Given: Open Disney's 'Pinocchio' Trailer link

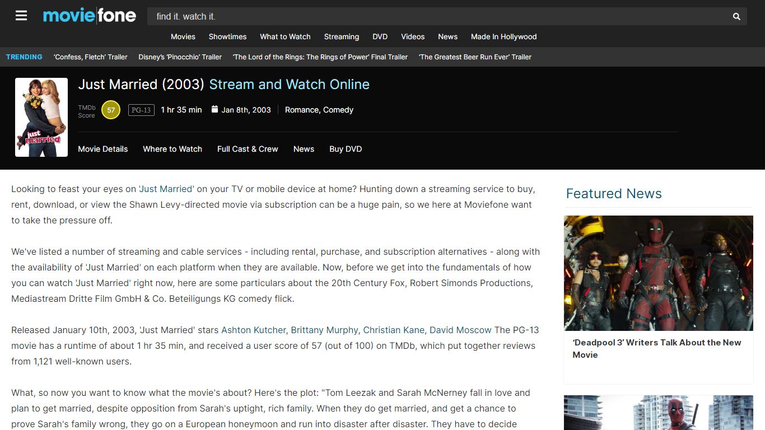Looking at the screenshot, I should 180,57.
